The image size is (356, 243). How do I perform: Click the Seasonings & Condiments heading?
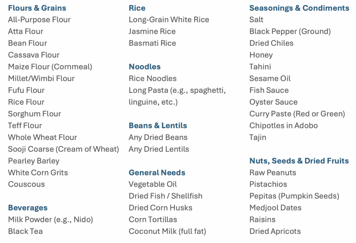[x=299, y=8]
